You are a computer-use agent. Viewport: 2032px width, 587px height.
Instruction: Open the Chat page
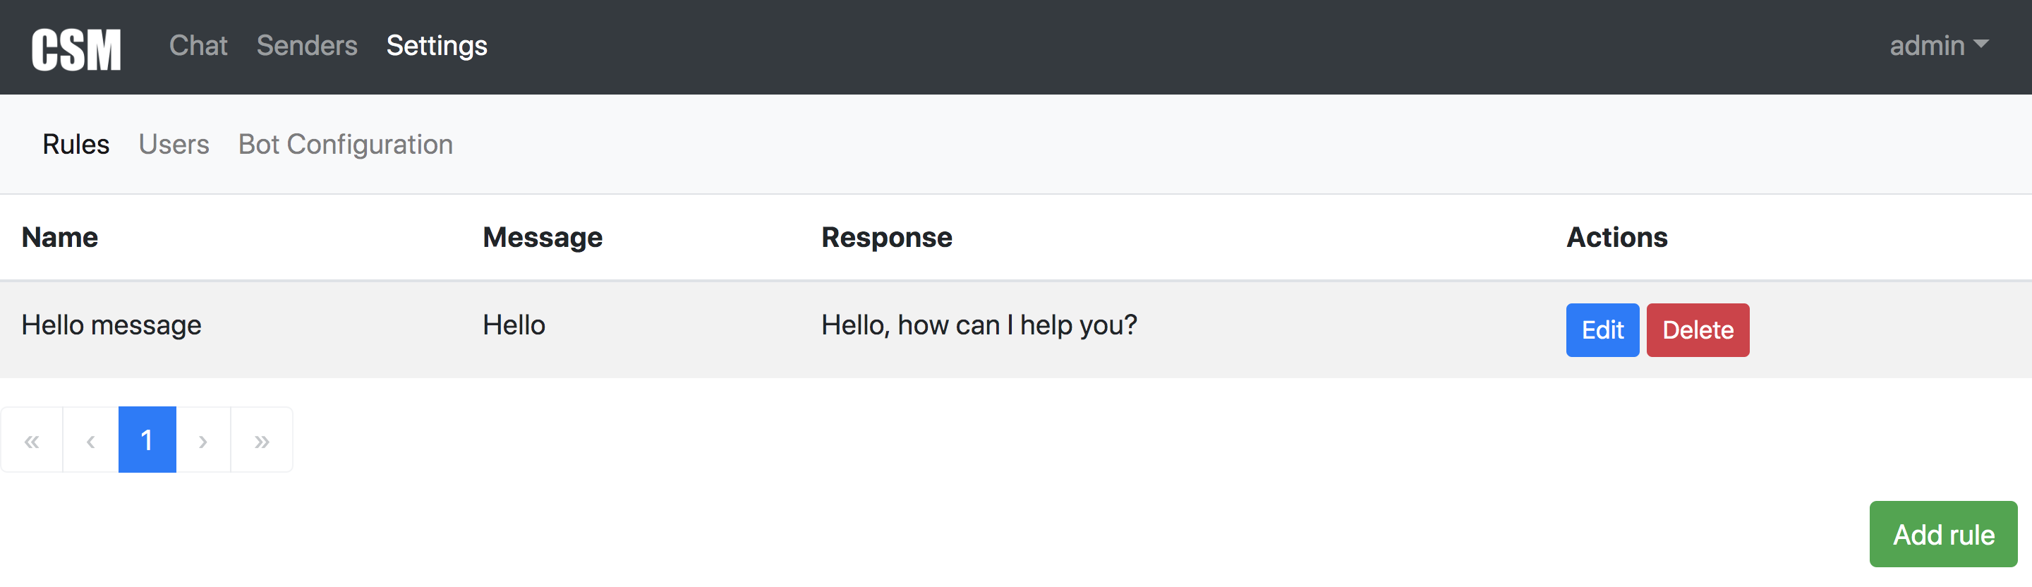pos(198,46)
